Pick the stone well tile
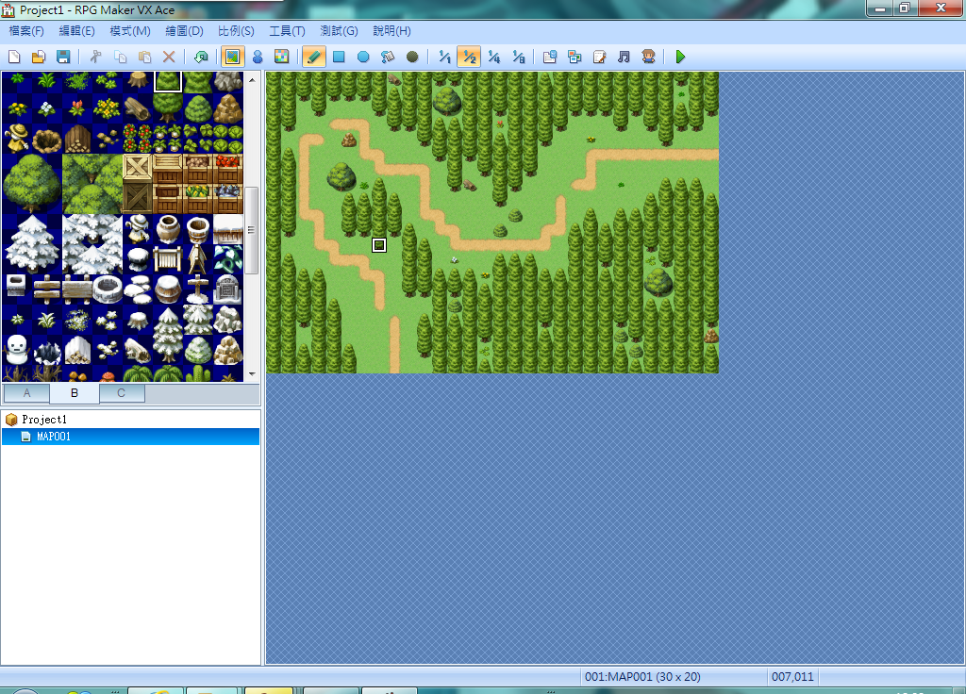 108,289
